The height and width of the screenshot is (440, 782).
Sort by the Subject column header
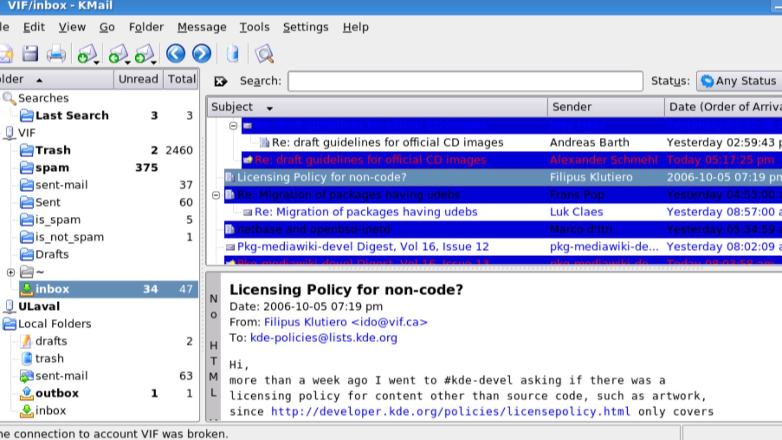377,107
